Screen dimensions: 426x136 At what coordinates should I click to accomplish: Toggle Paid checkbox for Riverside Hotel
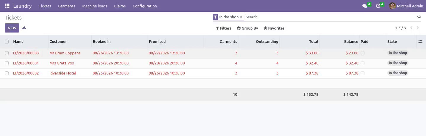point(363,73)
